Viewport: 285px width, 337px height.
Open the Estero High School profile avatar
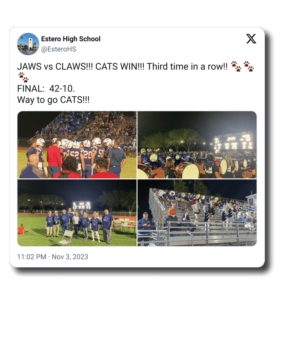click(x=28, y=44)
